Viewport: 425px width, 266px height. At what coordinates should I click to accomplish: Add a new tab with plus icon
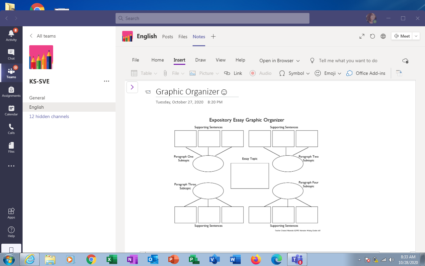[213, 37]
